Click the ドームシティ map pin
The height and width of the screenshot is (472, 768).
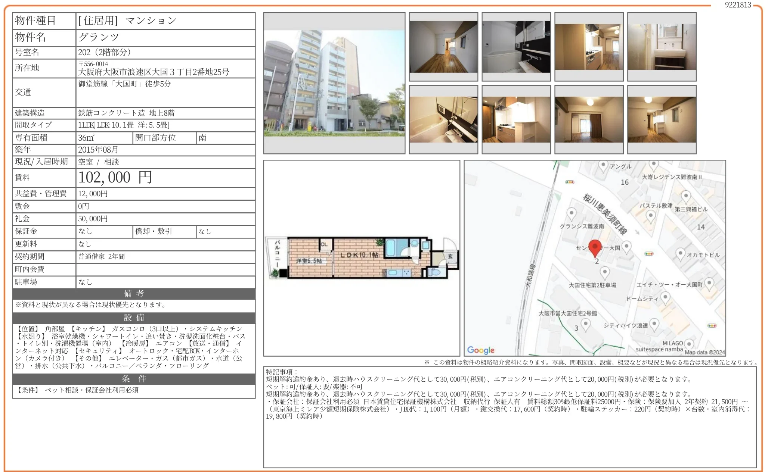tap(665, 298)
